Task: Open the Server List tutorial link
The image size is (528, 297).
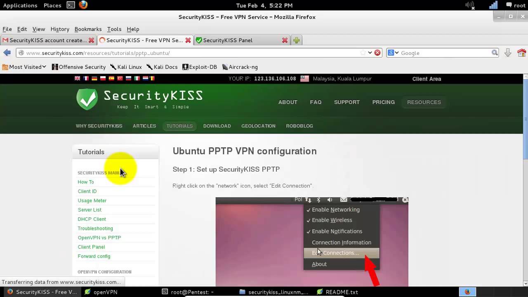Action: click(90, 210)
